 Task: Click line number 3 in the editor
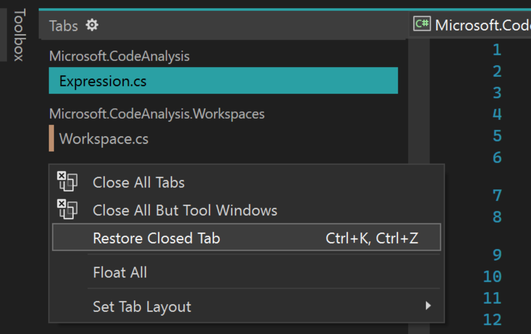click(497, 93)
